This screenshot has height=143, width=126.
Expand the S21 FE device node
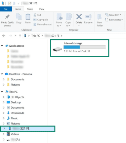coord(4,129)
